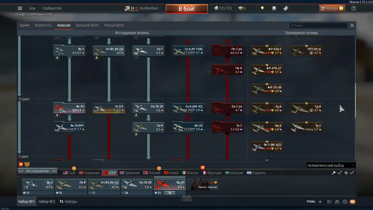Collapse the Исследования panel

pos(37,171)
